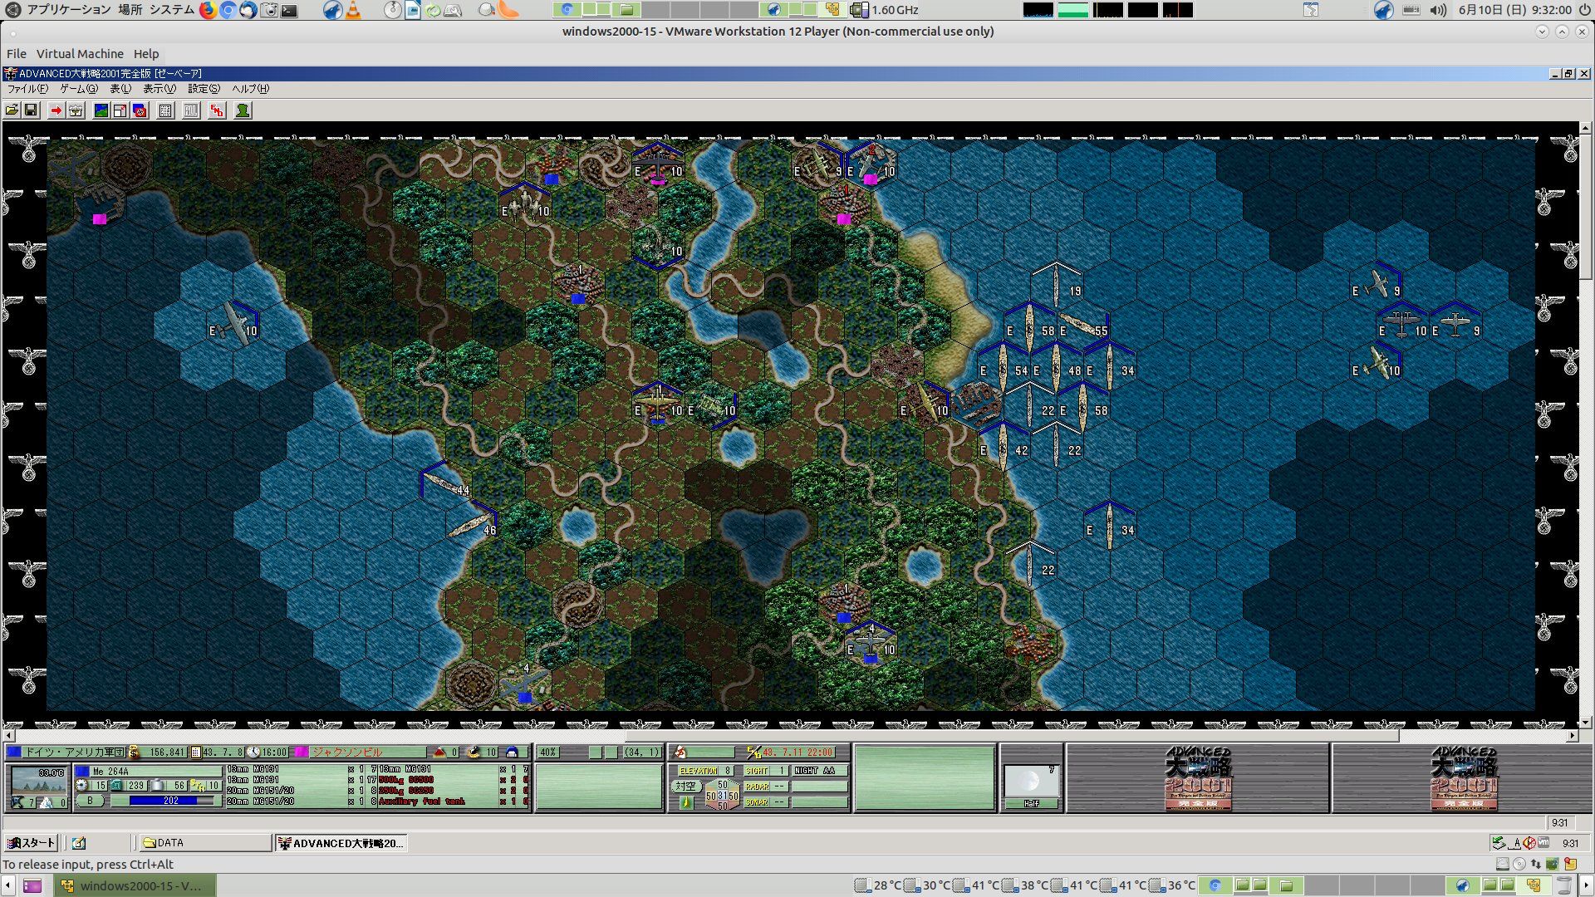Click the open file toolbar icon
1595x897 pixels.
tap(12, 110)
